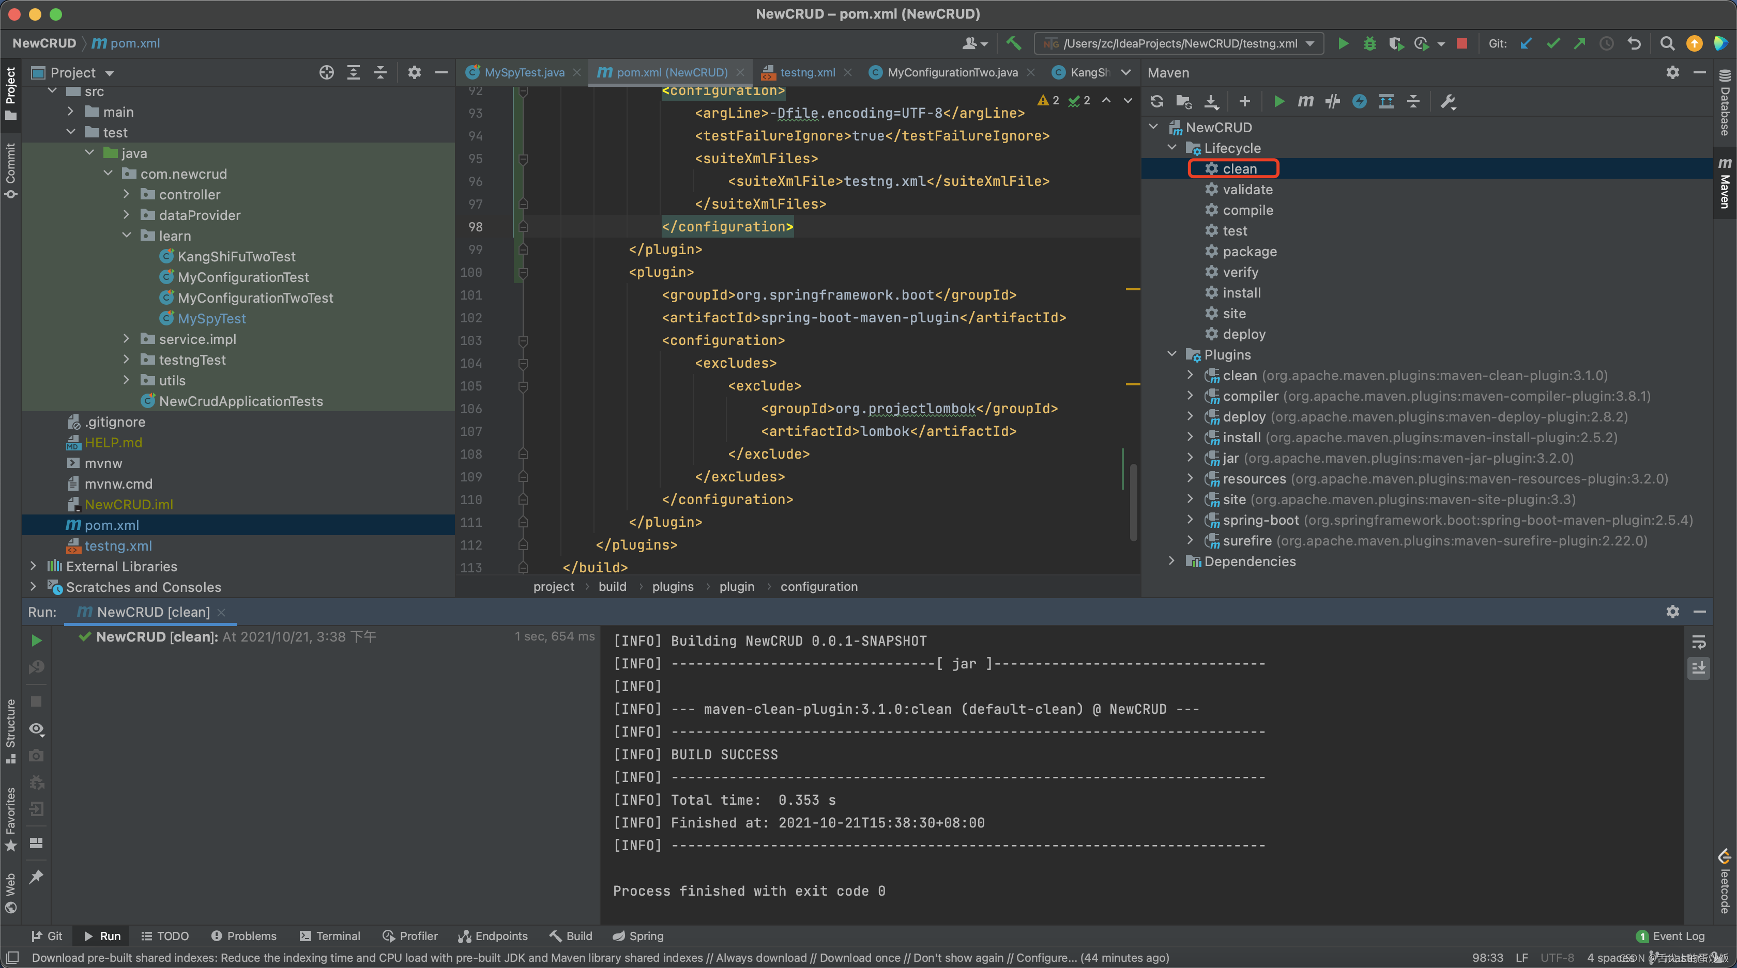Screen dimensions: 1737x968
Task: Click the Build project hammer icon
Action: (1013, 43)
